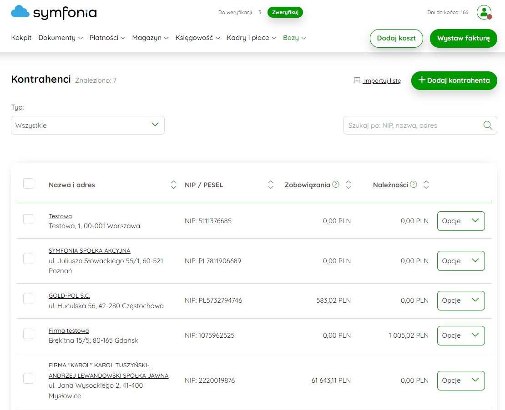Open the Bazy menu

(x=294, y=38)
